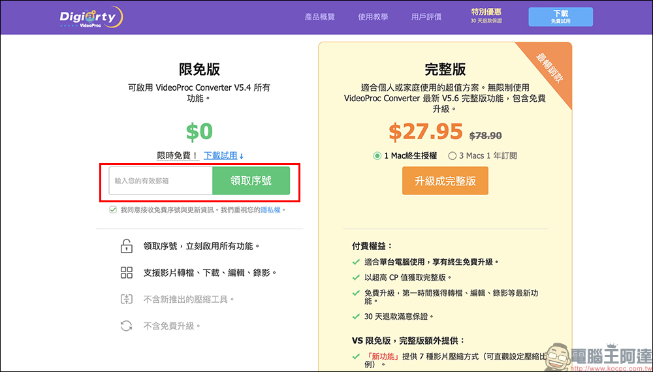
Task: Click the green checkmark beside 適合單台電腦使用
Action: [356, 262]
